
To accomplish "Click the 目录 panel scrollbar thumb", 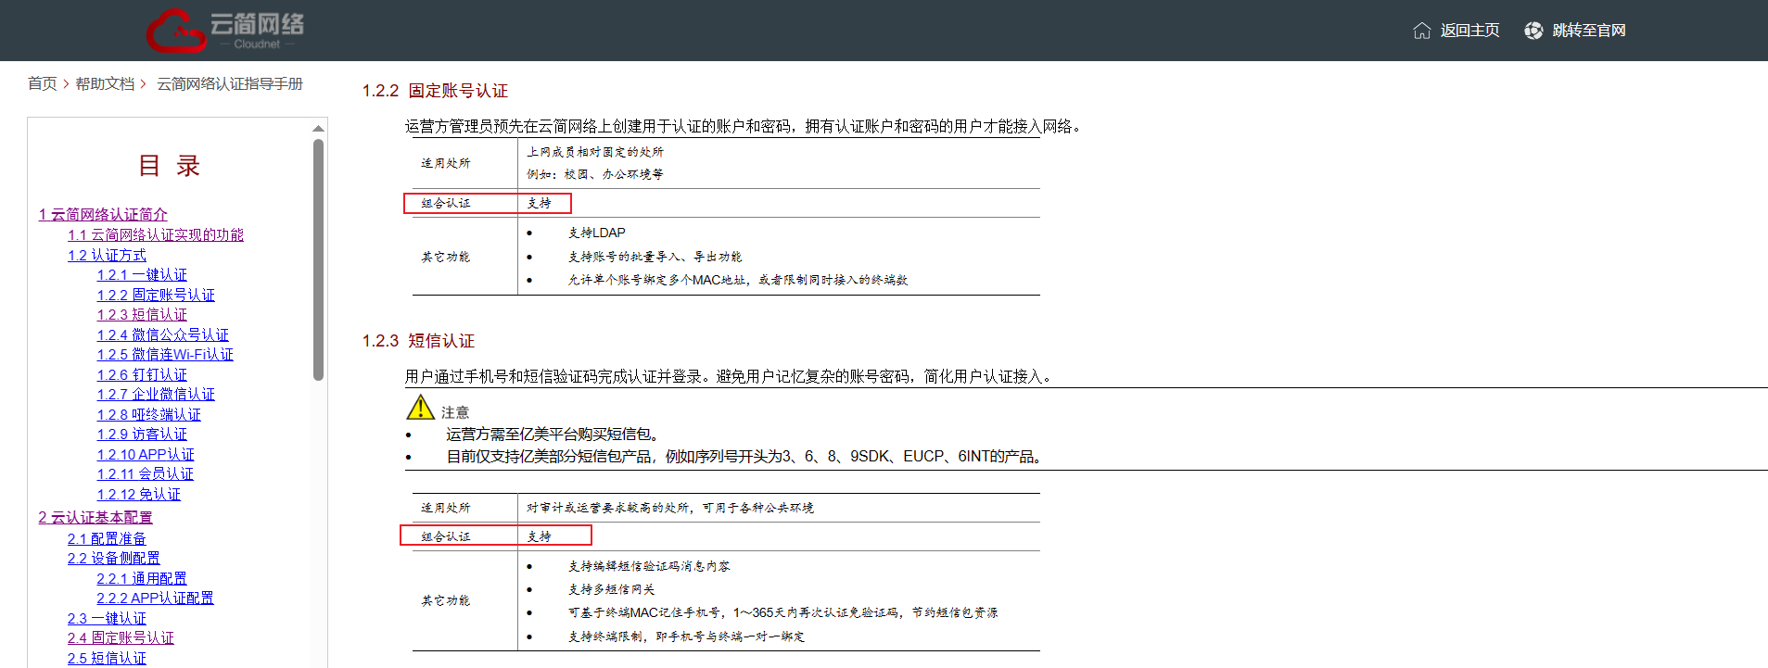I will [x=318, y=259].
